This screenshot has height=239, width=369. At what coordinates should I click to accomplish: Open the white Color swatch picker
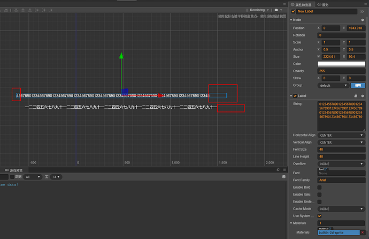click(341, 64)
